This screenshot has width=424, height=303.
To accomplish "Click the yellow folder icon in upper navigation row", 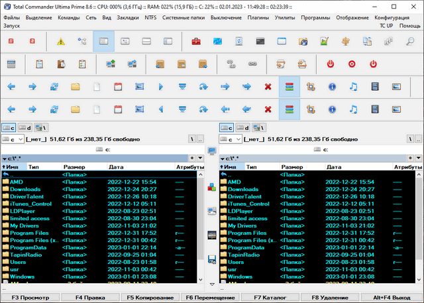I will [76, 87].
